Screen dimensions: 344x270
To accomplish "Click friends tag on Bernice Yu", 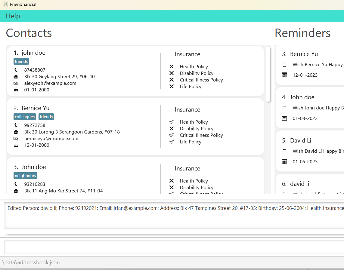I will [46, 117].
